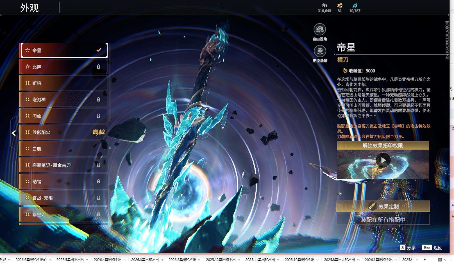This screenshot has width=454, height=264.
Task: Open the 2025.8卖出去和不出 sheet tab
Action: coord(340,260)
